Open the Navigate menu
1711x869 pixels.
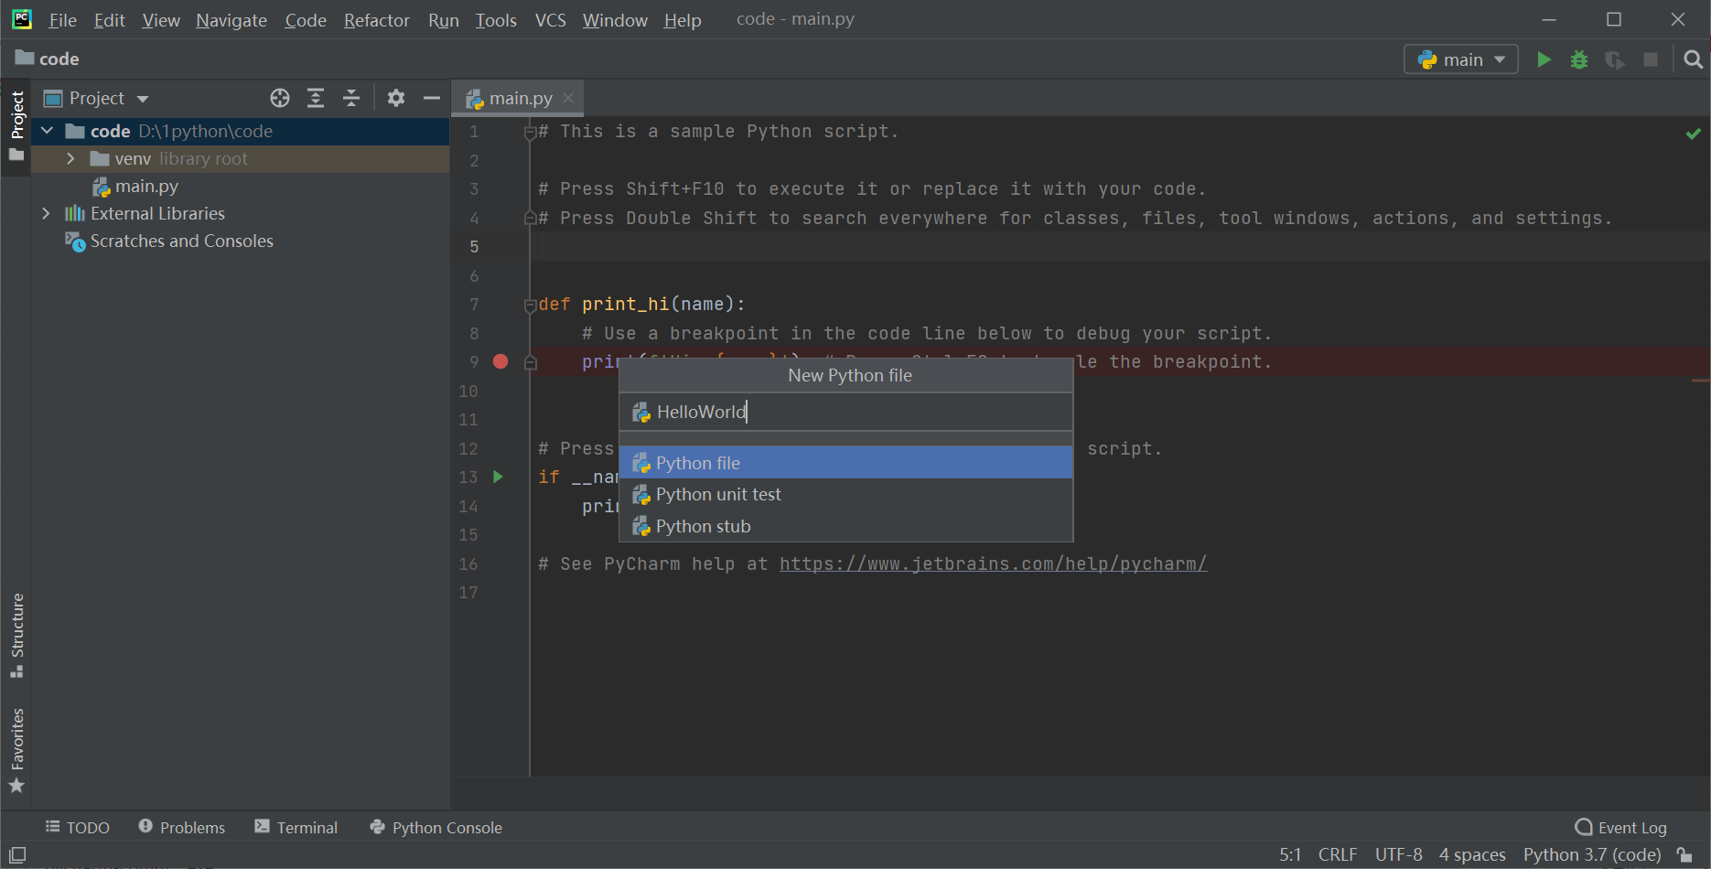(x=231, y=20)
